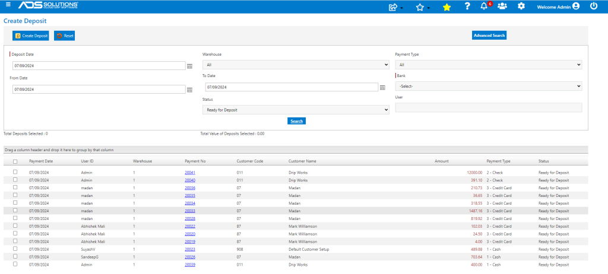Open payment number 20026 link

pyautogui.click(x=190, y=257)
